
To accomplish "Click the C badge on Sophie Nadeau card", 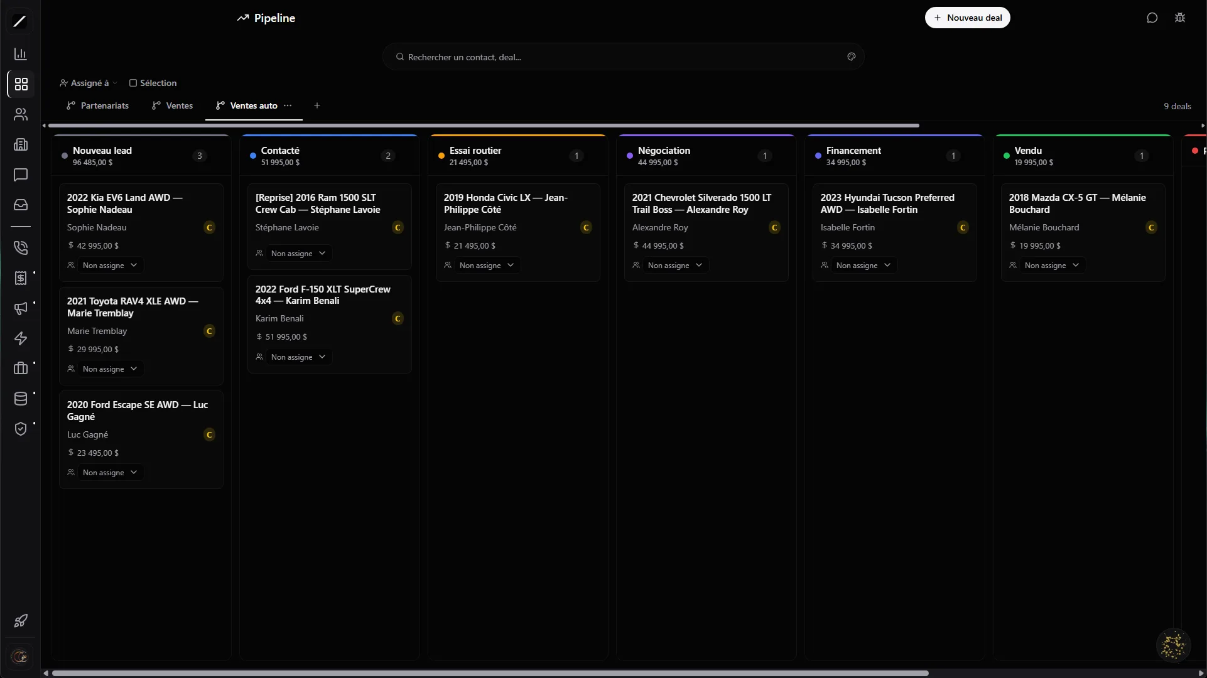I will 210,227.
